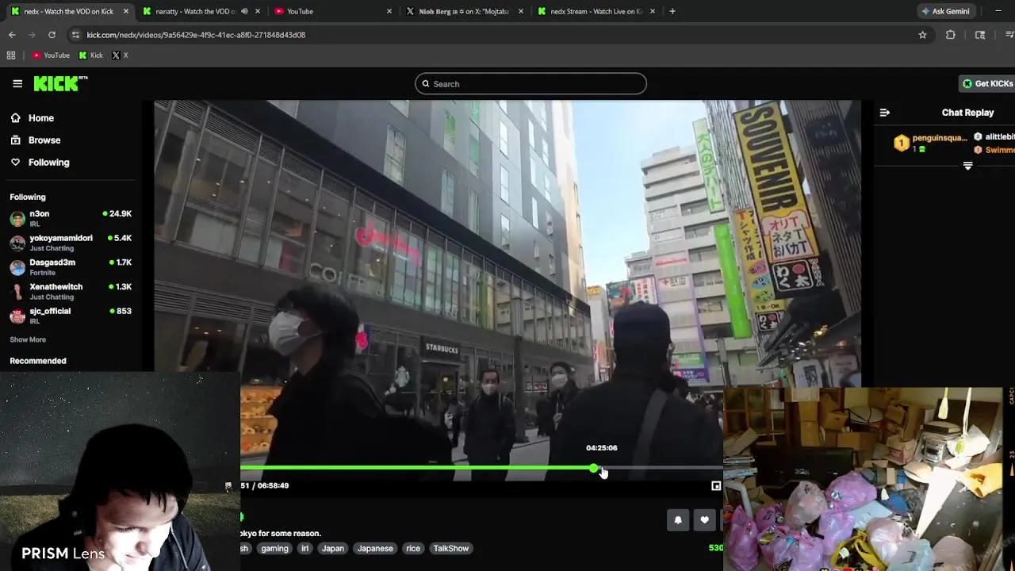Click alittlebit rank 2 leaderboard entry

pos(994,137)
